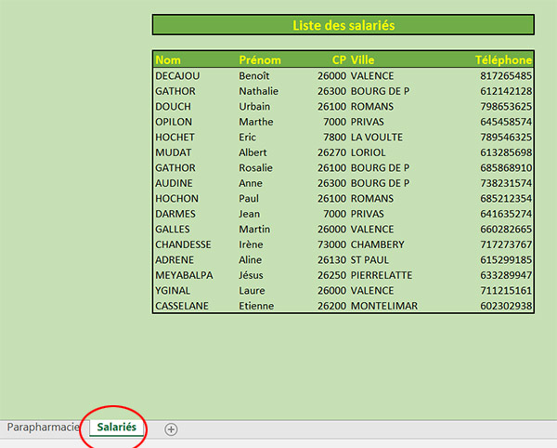Select the cell 'Rosalie'

point(256,168)
